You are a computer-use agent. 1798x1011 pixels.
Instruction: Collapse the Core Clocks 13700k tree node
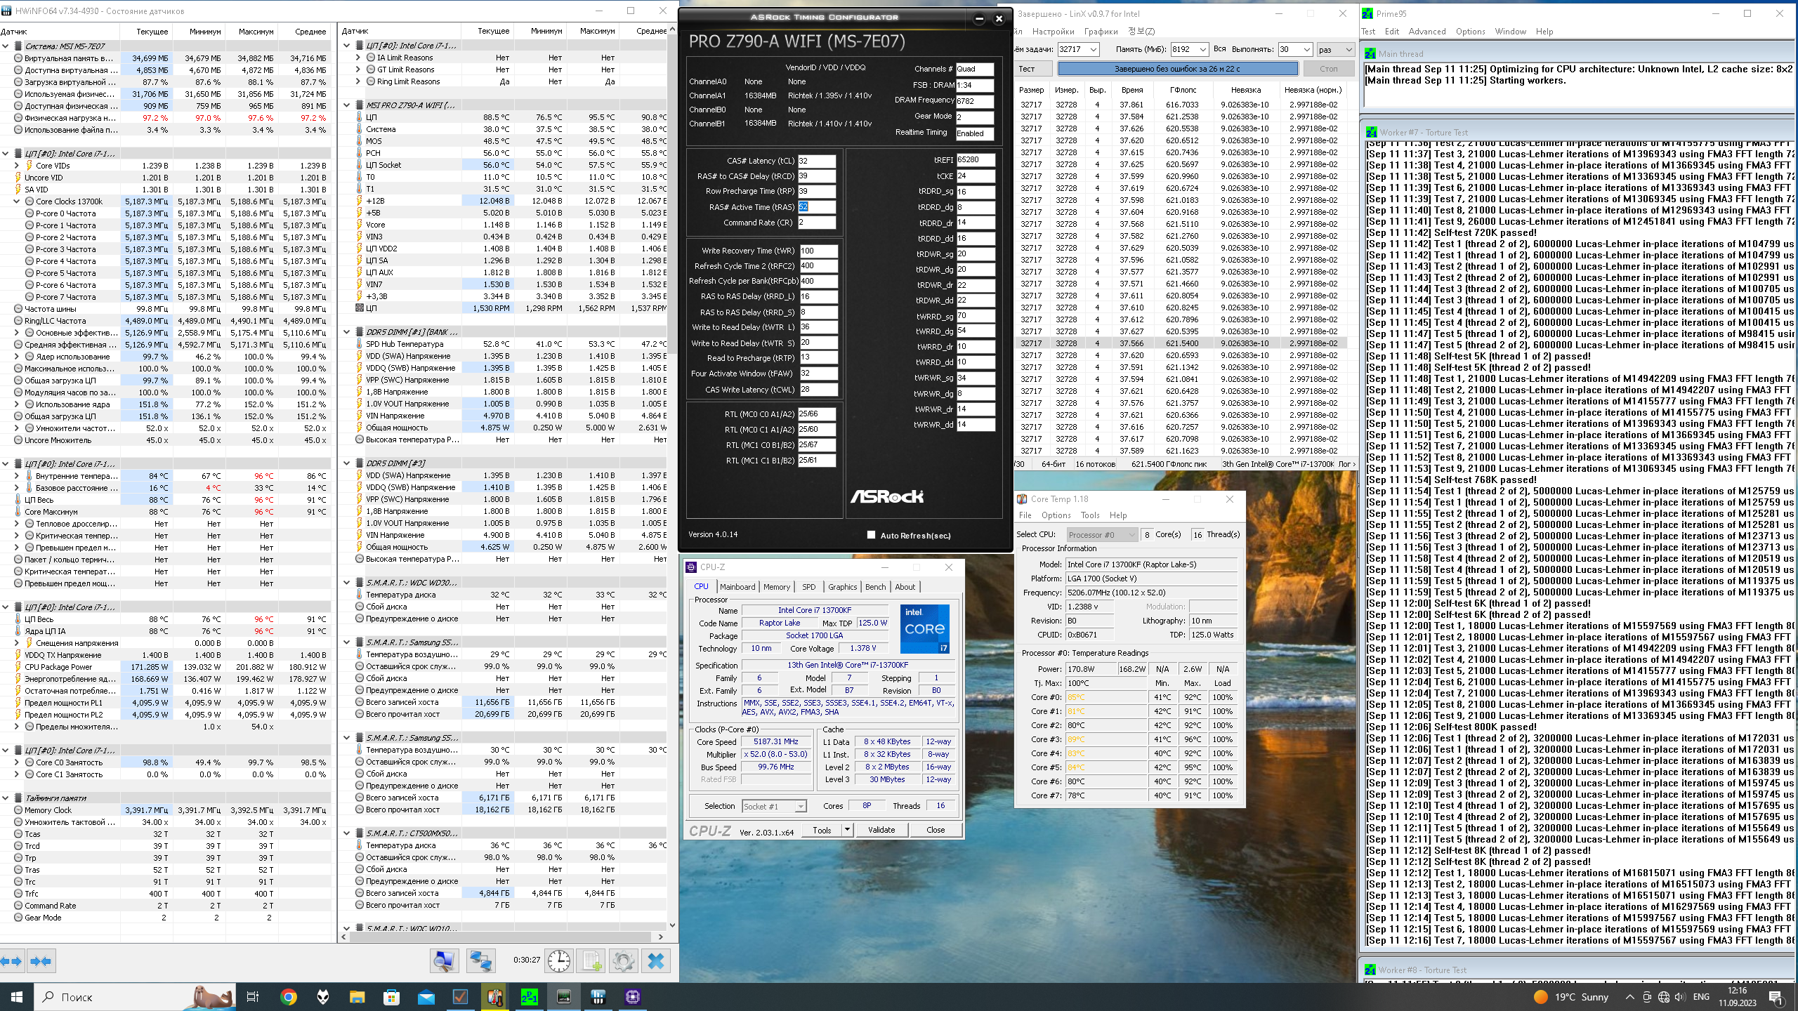point(17,201)
